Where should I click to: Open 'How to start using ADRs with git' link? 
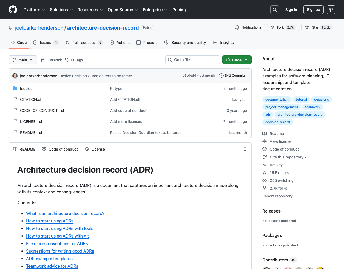[x=58, y=236]
